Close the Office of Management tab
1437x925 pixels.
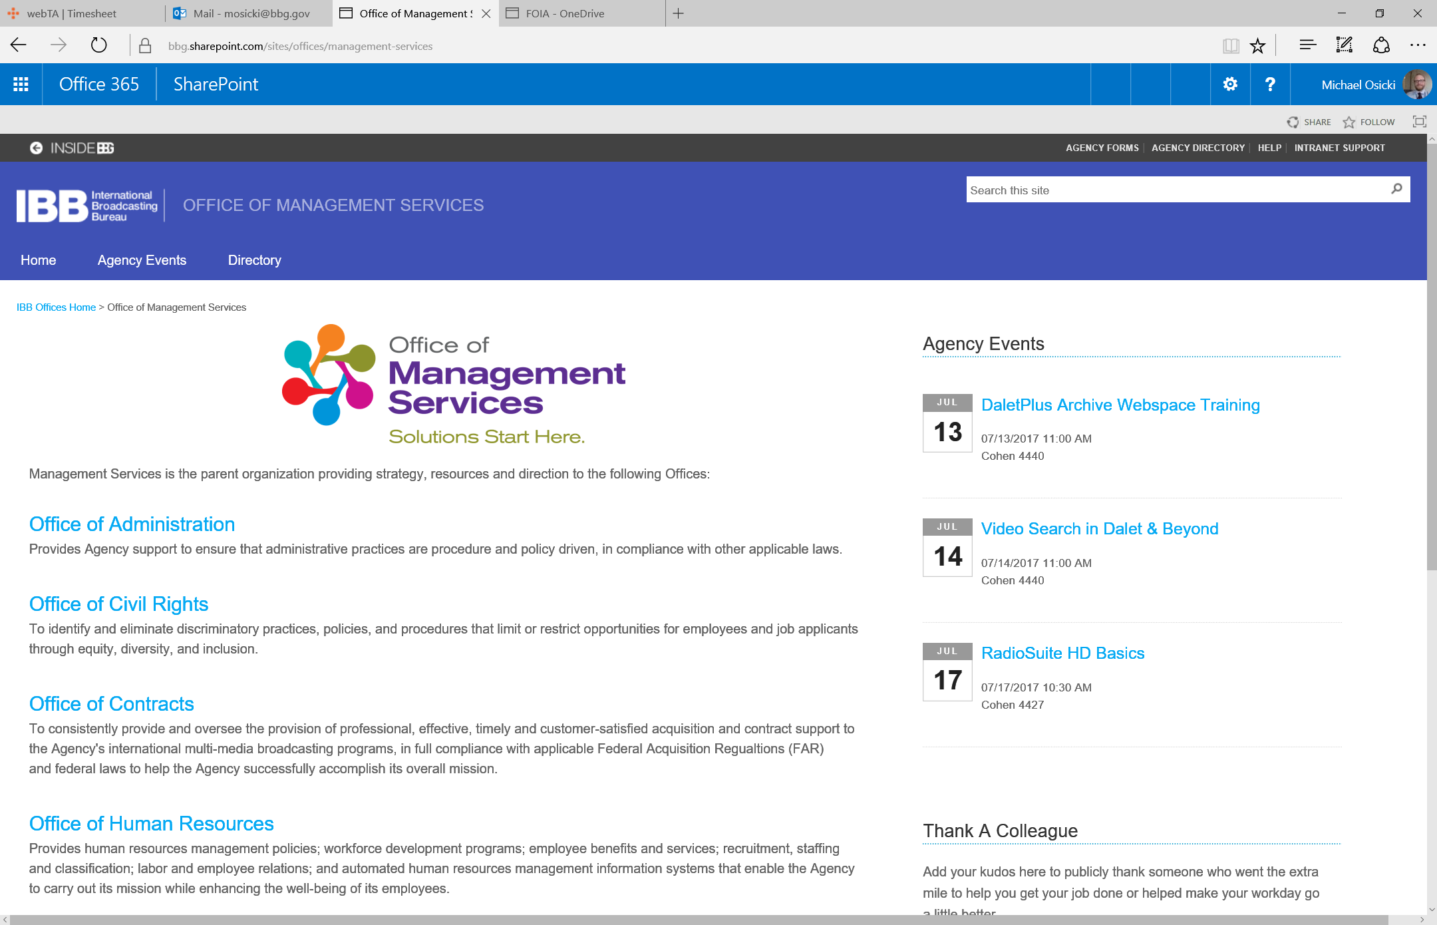click(486, 13)
